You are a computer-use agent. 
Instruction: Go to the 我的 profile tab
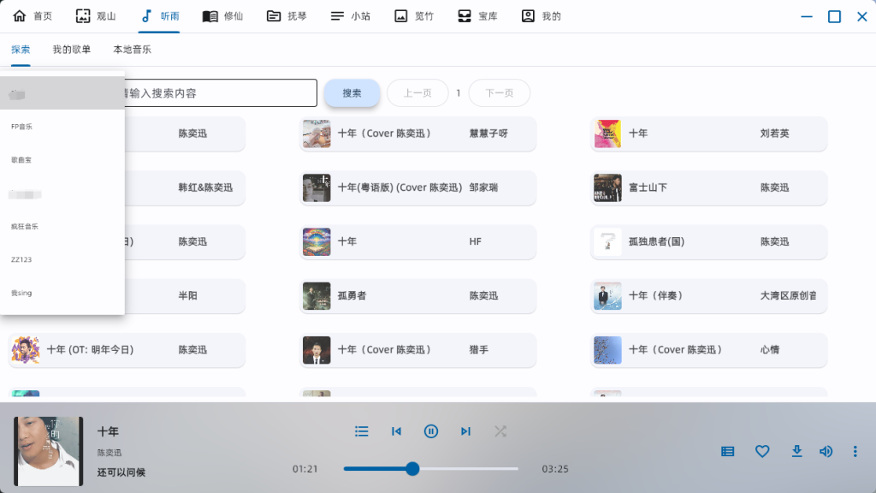[x=541, y=16]
